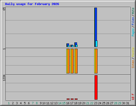The width and height of the screenshot is (136, 106).
Task: Select the cyan pages bar for day 18
Action: [76, 46]
